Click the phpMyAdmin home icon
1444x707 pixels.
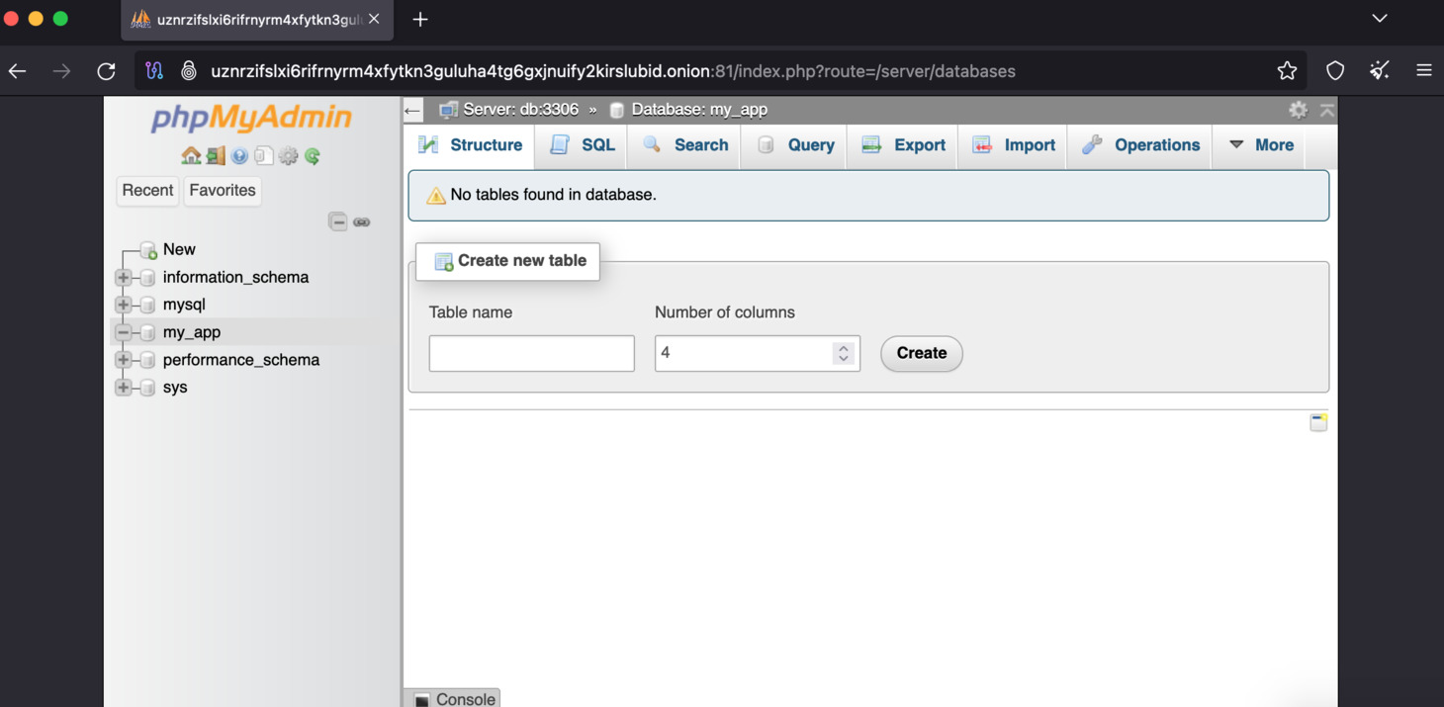[191, 155]
